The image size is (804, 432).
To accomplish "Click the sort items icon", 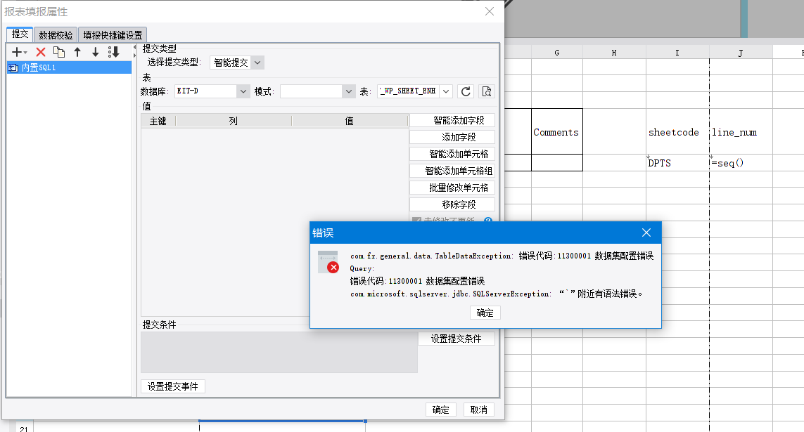I will click(x=114, y=52).
